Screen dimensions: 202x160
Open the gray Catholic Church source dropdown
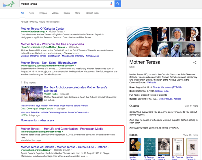coord(63,150)
